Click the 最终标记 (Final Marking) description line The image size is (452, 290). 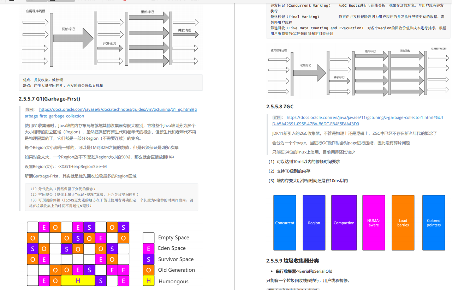(x=357, y=19)
